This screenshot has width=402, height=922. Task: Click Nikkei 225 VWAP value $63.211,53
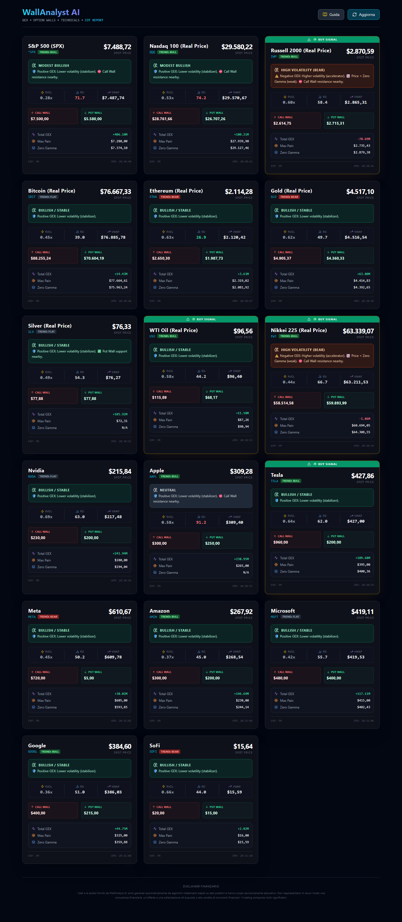(356, 382)
